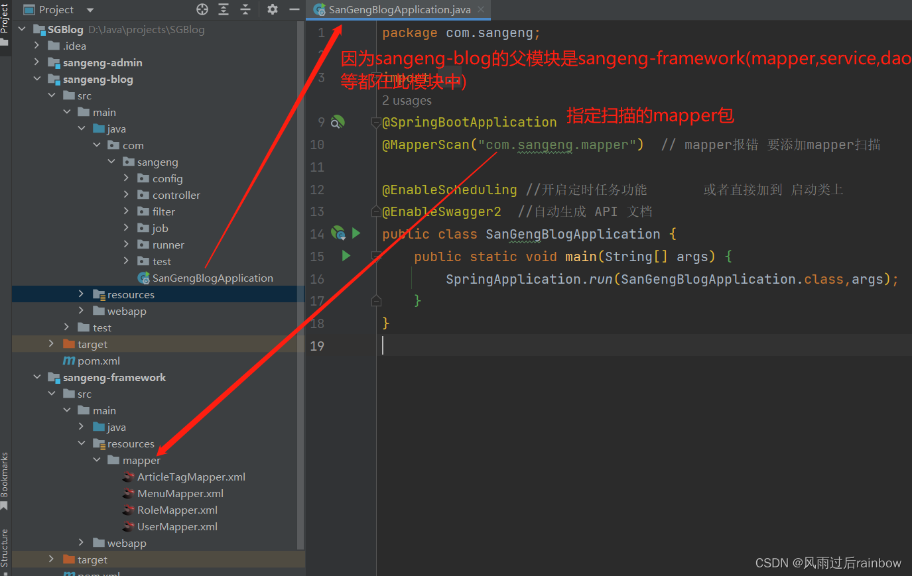Click the com package folder icon
This screenshot has height=576, width=912.
point(114,145)
